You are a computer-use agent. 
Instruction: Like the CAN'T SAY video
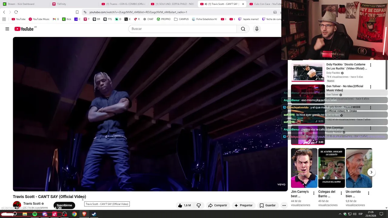[x=184, y=205]
